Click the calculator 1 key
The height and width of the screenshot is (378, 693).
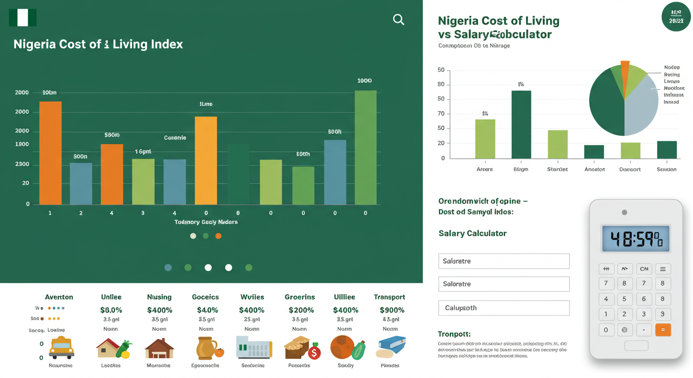[606, 314]
